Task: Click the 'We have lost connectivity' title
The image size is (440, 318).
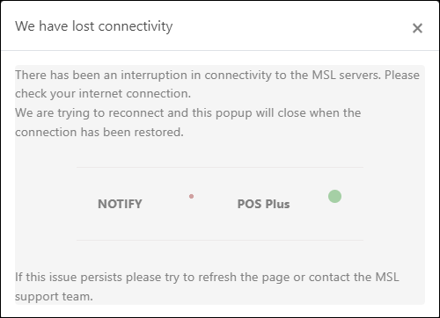Action: click(94, 26)
